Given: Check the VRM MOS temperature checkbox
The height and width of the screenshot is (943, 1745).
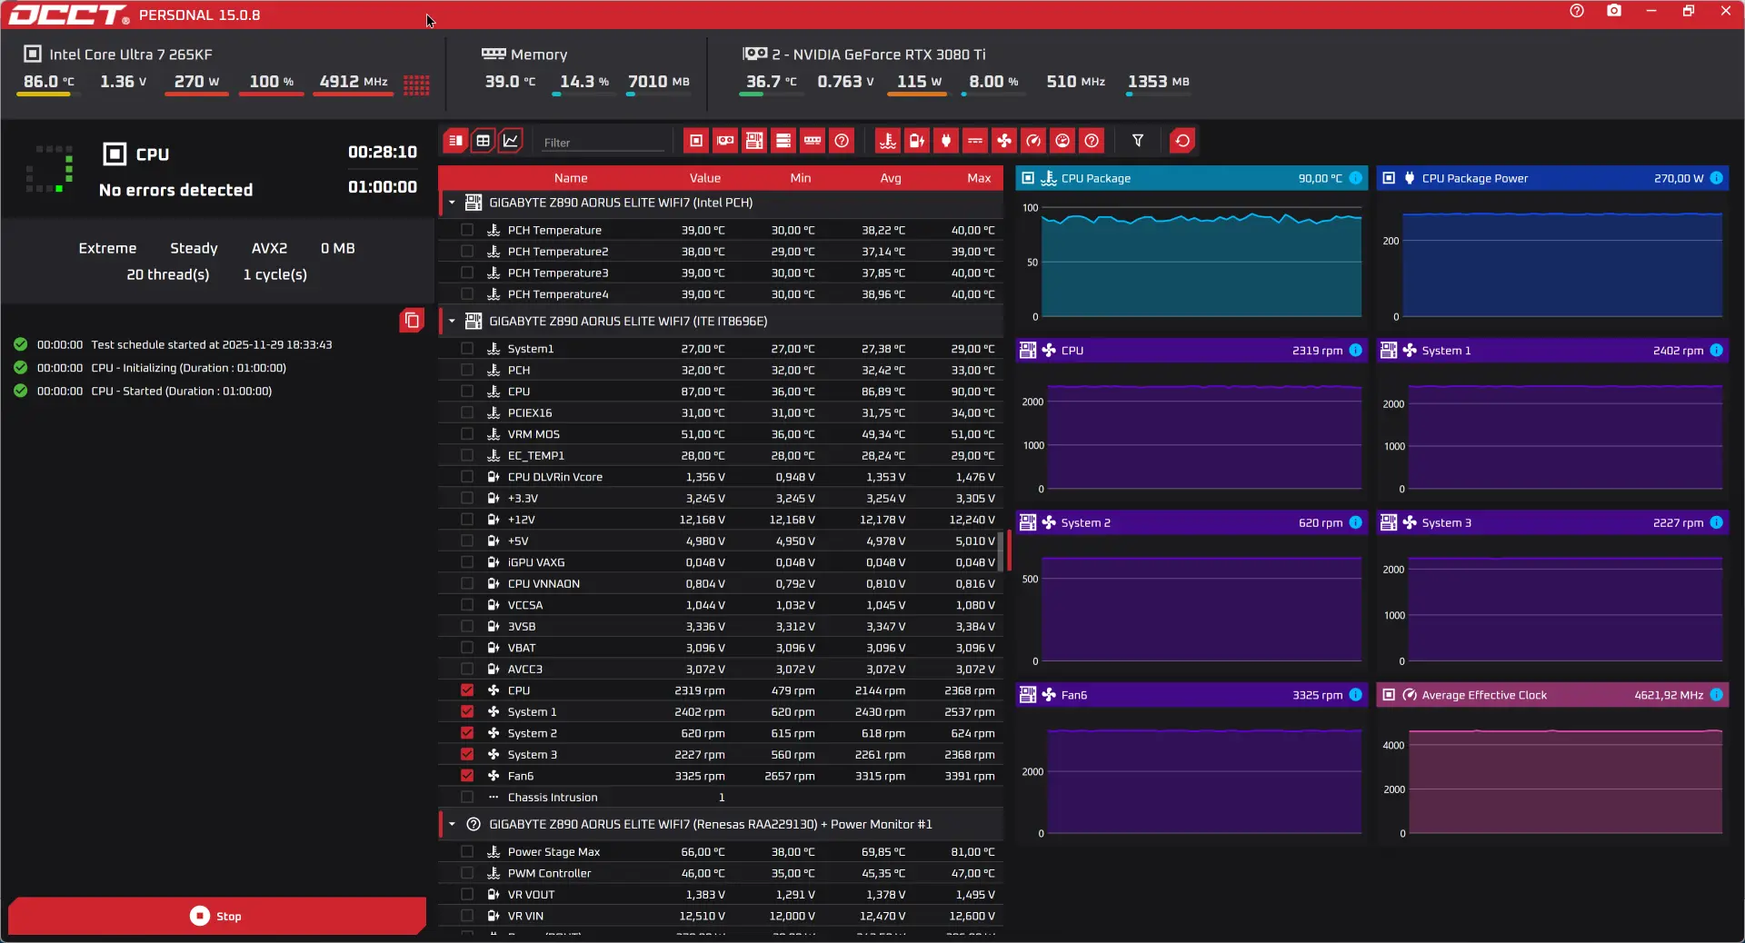Looking at the screenshot, I should (x=467, y=434).
